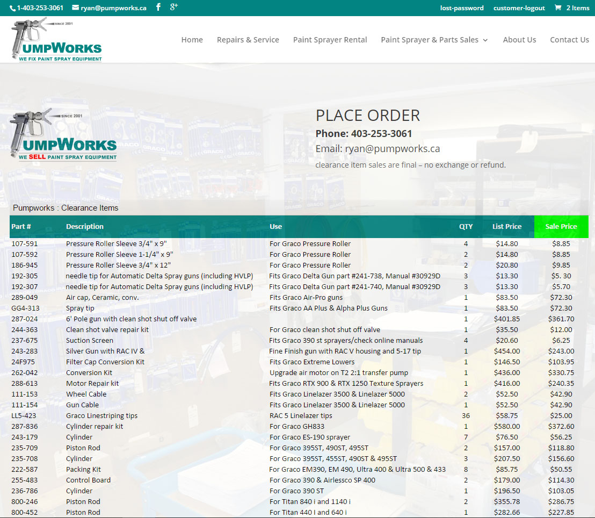Open Paint Sprayer Rental page
This screenshot has width=595, height=518.
point(330,40)
